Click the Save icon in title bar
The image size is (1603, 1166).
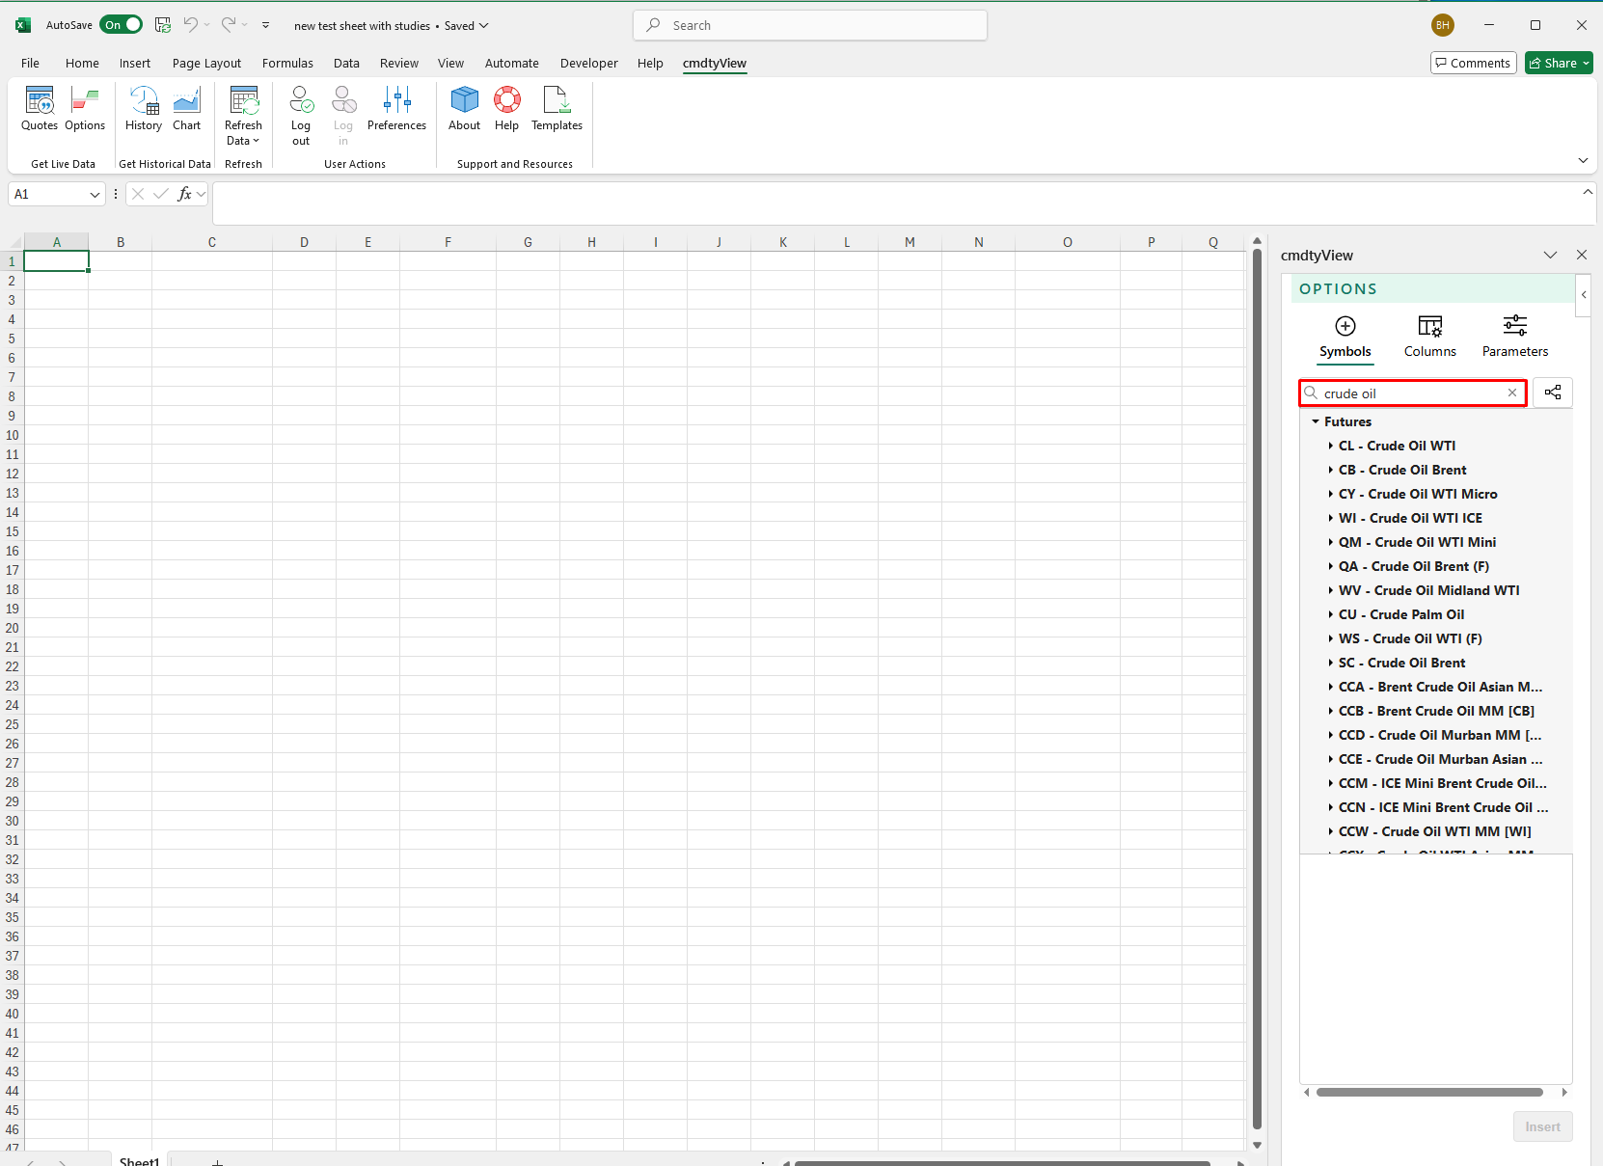(163, 25)
